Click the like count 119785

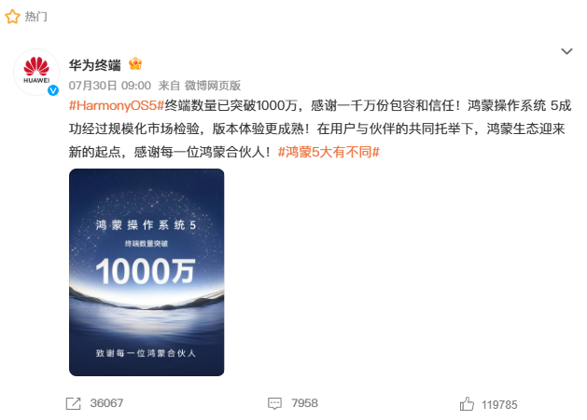499,405
